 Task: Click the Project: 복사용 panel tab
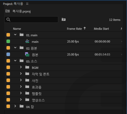[13, 4]
